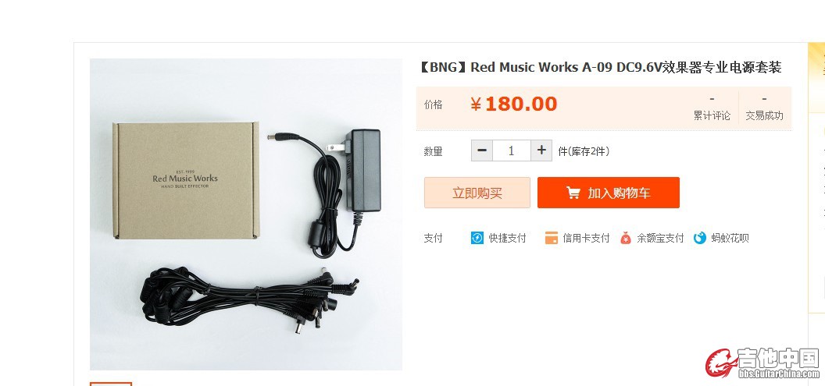Click the shopping cart icon in 加入购物车
Image resolution: width=825 pixels, height=386 pixels.
click(x=573, y=193)
